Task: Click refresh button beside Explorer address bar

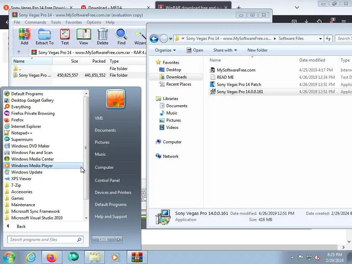Action: 328,38
